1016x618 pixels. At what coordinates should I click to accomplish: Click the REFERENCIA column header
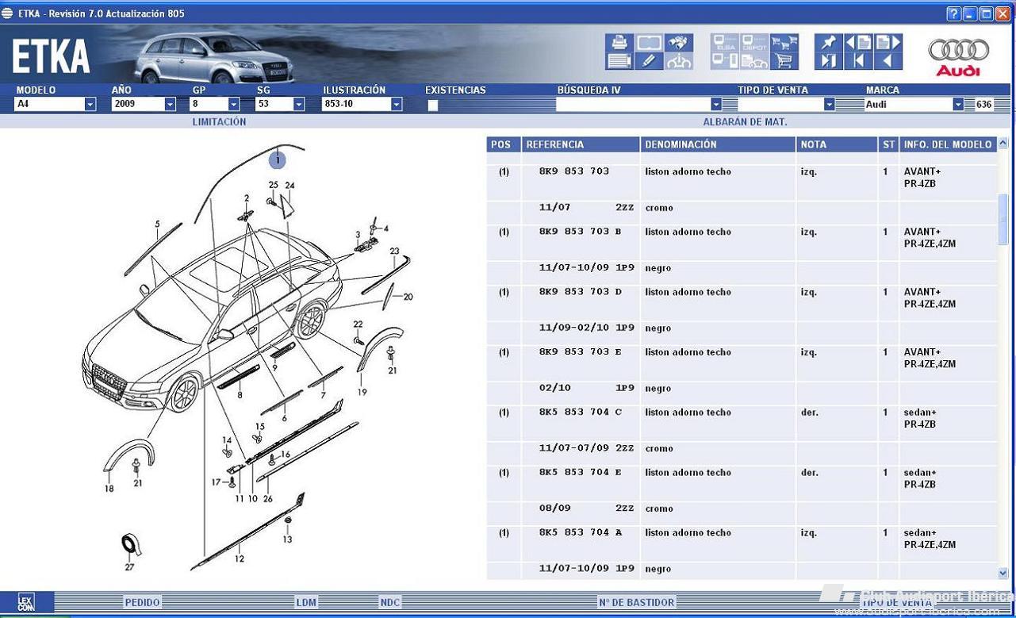[x=581, y=144]
